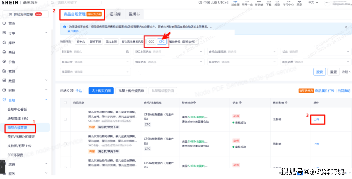The width and height of the screenshot is (352, 179).
Task: Open the 商品层次 dropdown
Action: click(x=95, y=72)
